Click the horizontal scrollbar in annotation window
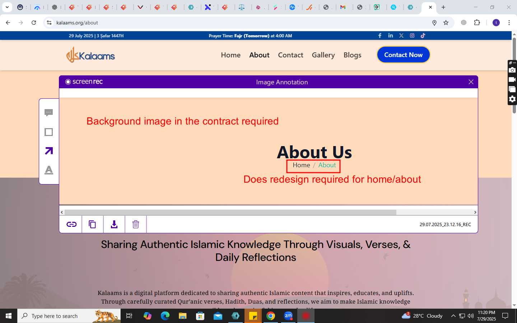This screenshot has height=323, width=517. (x=230, y=212)
